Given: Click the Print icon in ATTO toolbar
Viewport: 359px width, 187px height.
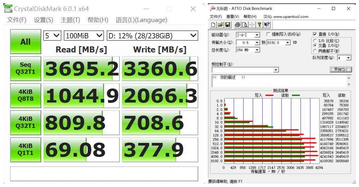Looking at the screenshot, I should 238,25.
